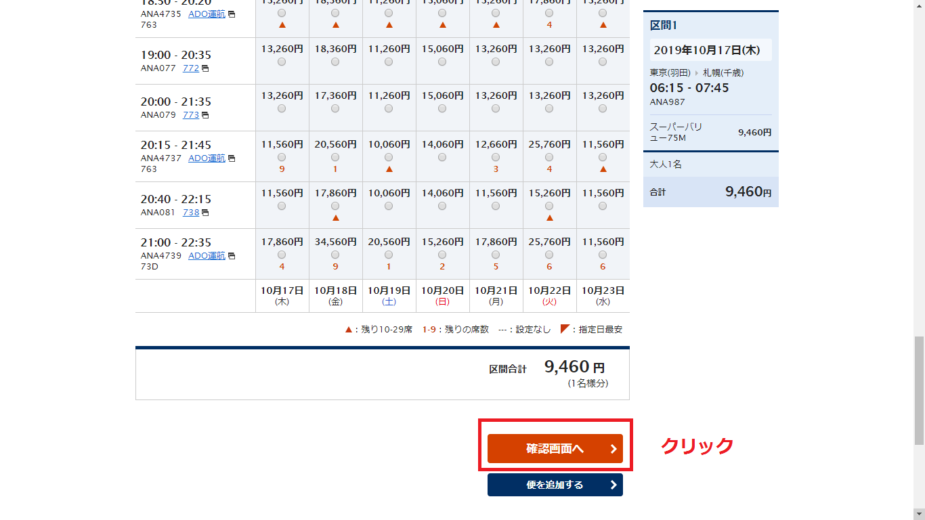Click new-window icon next to 738 aircraft
Image resolution: width=925 pixels, height=520 pixels.
[205, 213]
